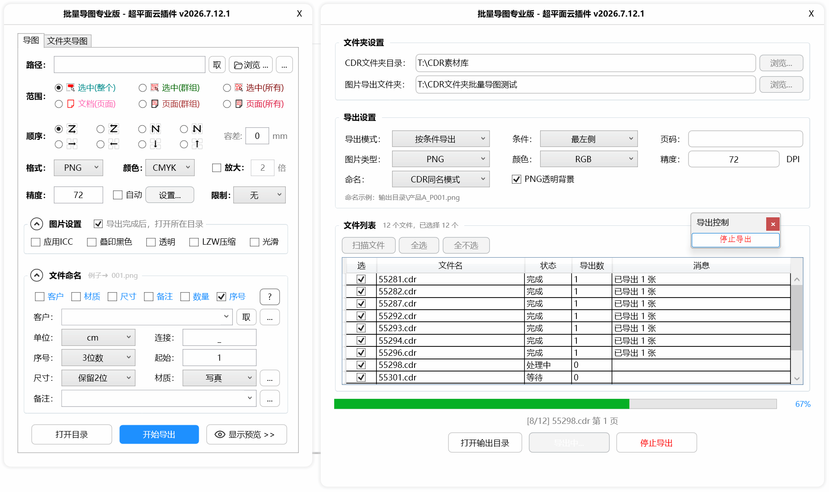The height and width of the screenshot is (492, 829).
Task: Open the file naming help question mark
Action: point(270,297)
